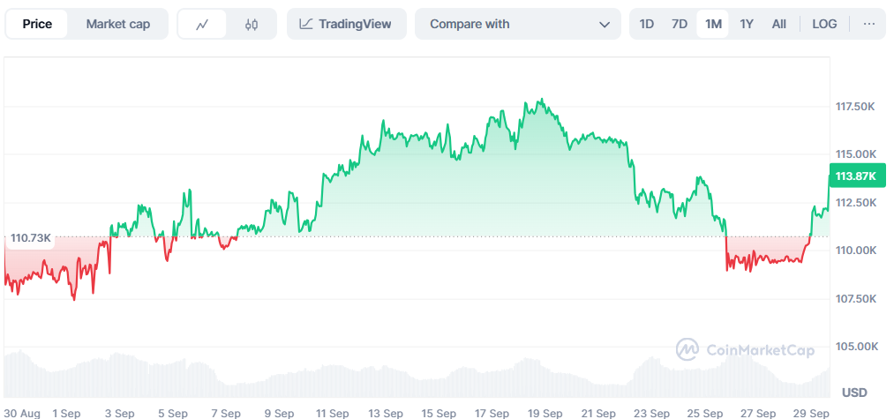Click the 110.73K opening price label
Viewport: 894px width, 419px height.
(31, 238)
